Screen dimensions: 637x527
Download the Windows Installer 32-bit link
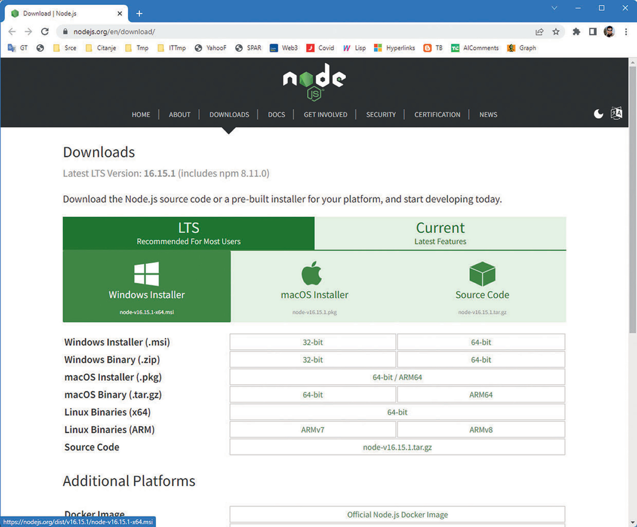313,342
